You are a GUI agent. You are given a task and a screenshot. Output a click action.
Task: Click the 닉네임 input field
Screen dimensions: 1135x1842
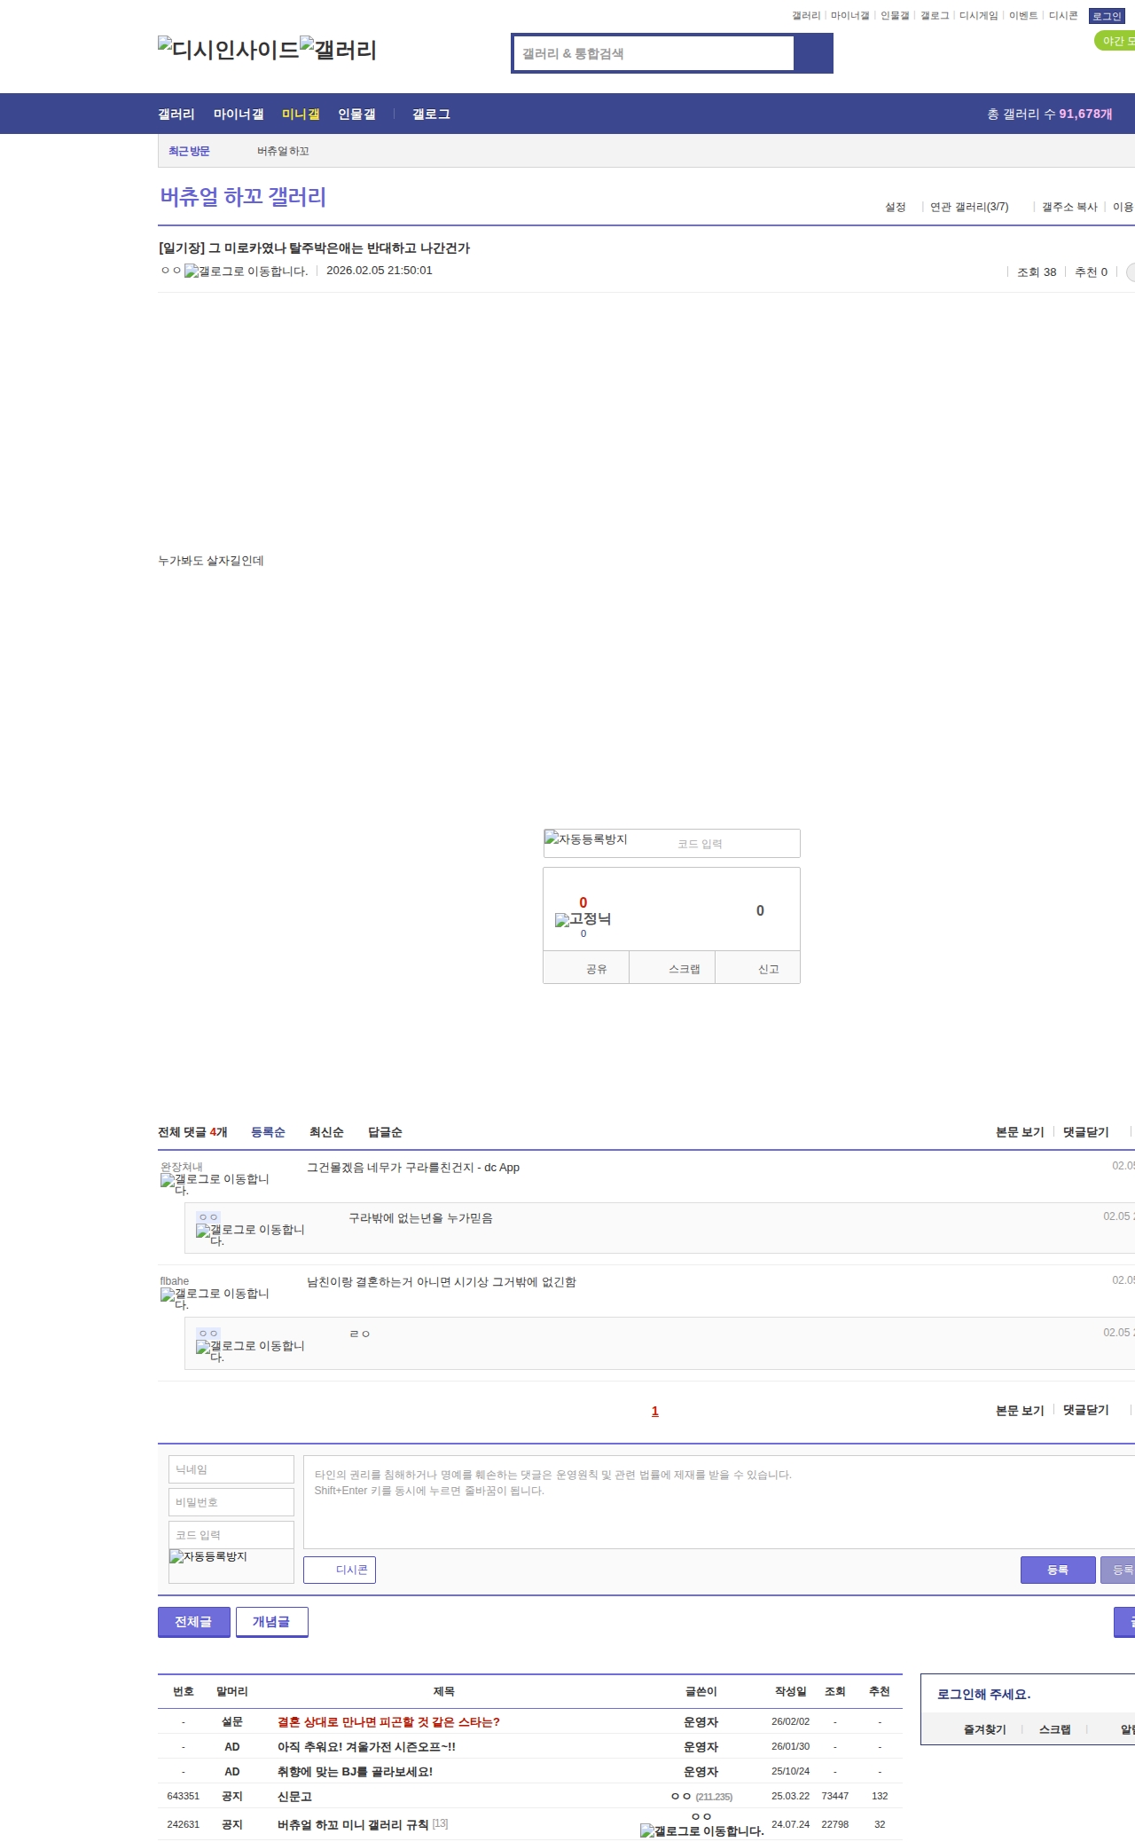(231, 1469)
